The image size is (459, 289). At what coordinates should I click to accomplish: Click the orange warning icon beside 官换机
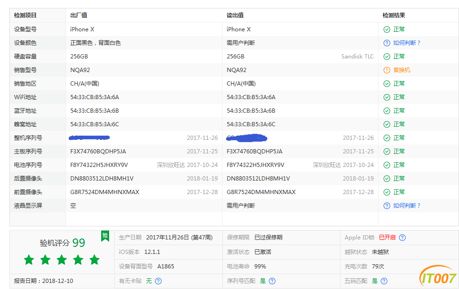click(x=387, y=70)
